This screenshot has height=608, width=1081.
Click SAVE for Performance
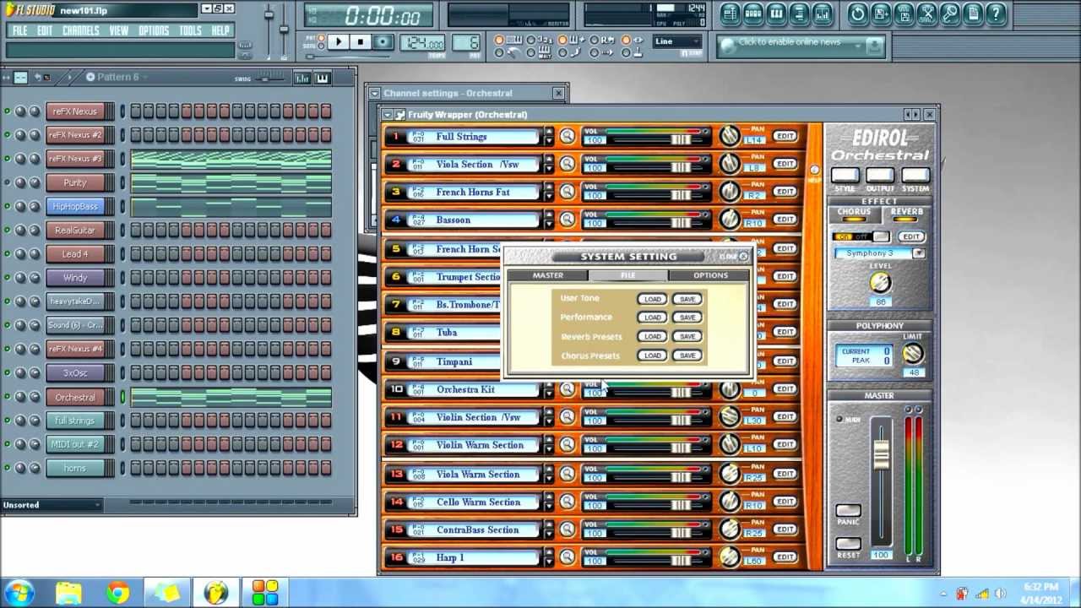[x=687, y=318]
